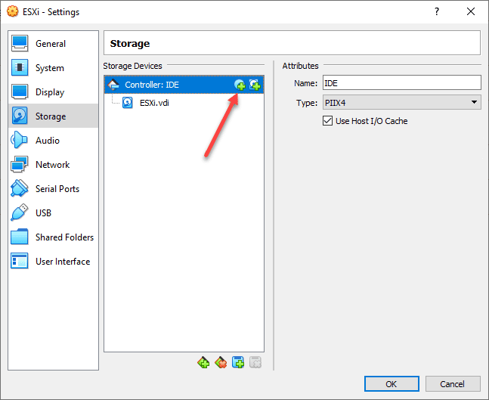Screen dimensions: 489x400
Task: Open the Display settings page
Action: tap(54, 92)
